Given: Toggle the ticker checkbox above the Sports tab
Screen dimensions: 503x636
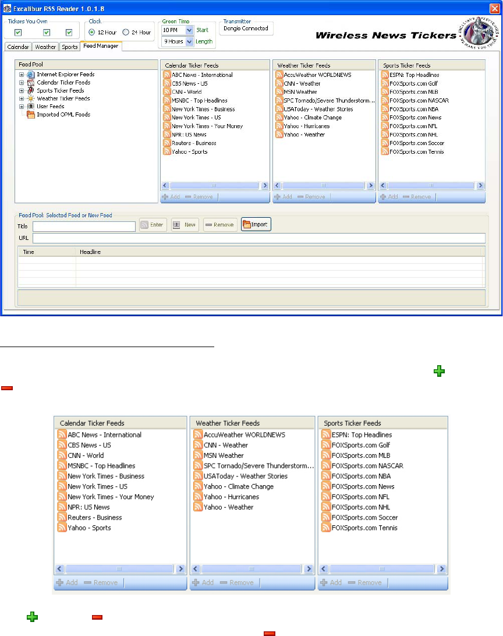Looking at the screenshot, I should [x=69, y=33].
